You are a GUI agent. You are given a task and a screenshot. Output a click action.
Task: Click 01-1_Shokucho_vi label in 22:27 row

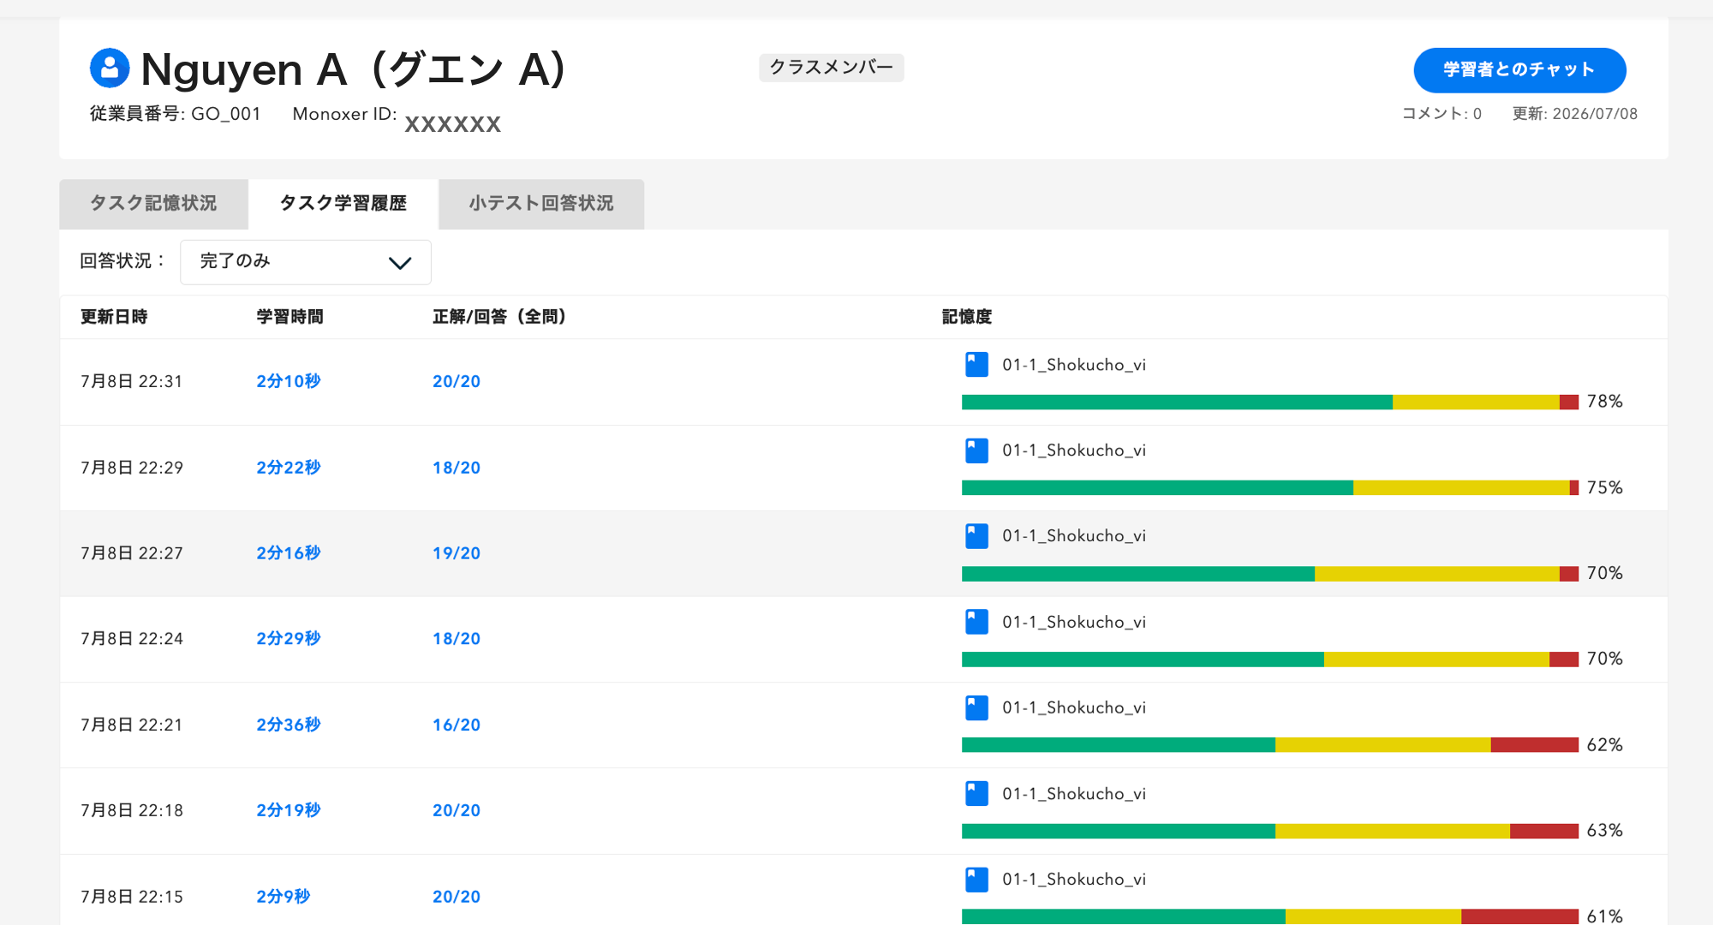tap(1074, 536)
